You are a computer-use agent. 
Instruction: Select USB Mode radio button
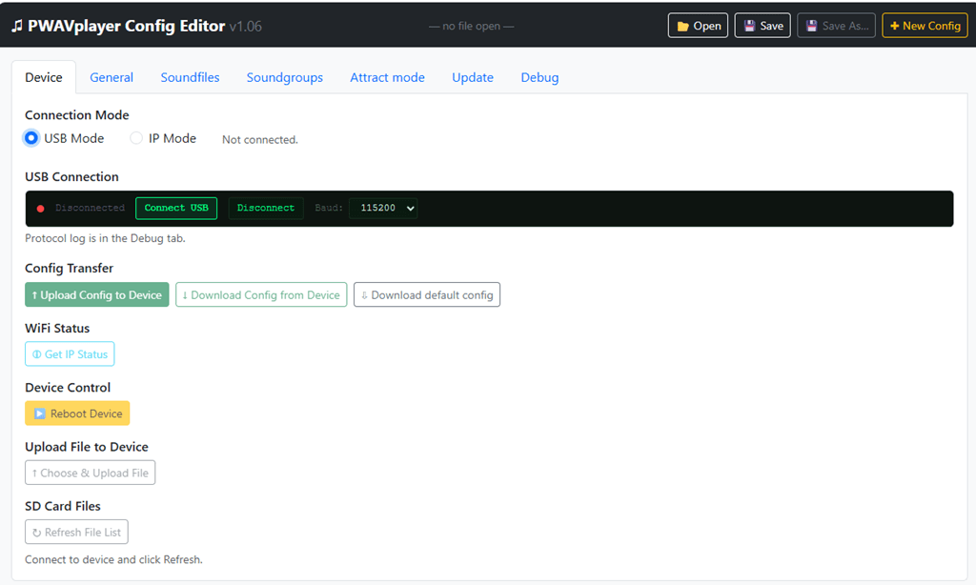click(x=32, y=138)
